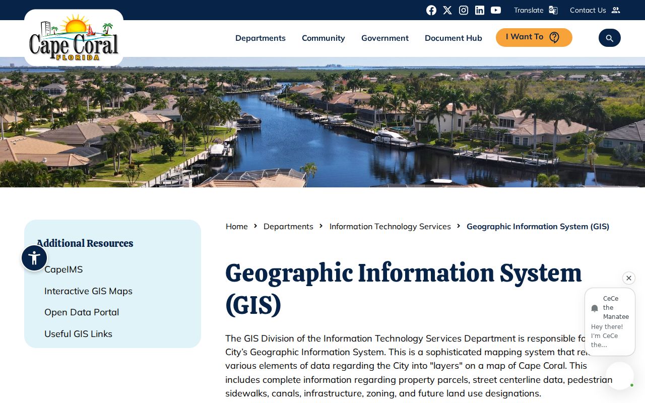Open Information Technology Services breadcrumb

tap(390, 227)
